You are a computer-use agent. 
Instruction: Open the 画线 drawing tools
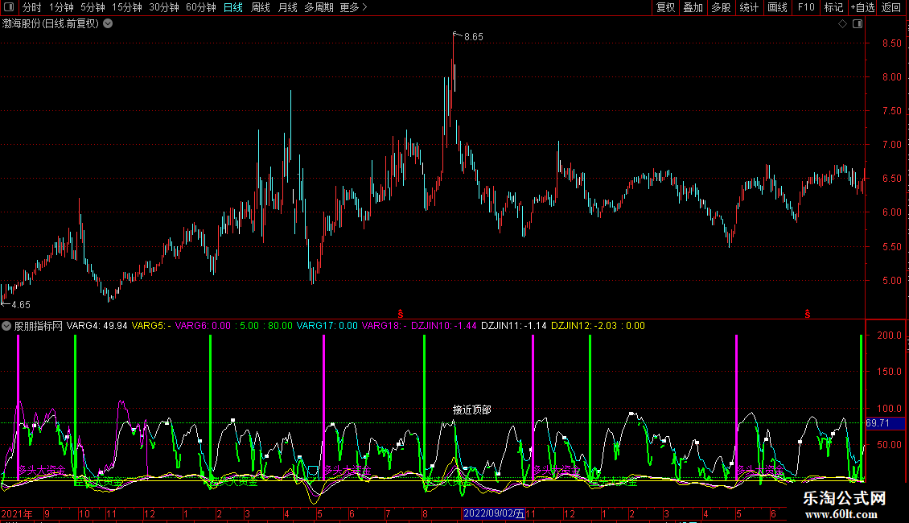click(x=777, y=8)
